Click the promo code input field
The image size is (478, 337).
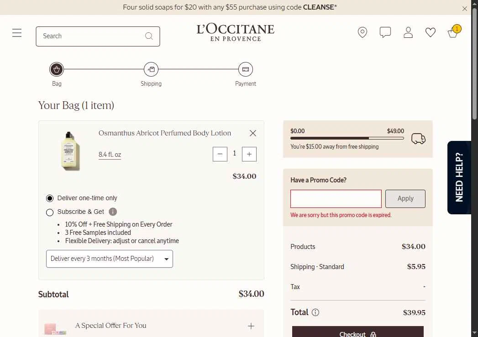(336, 199)
